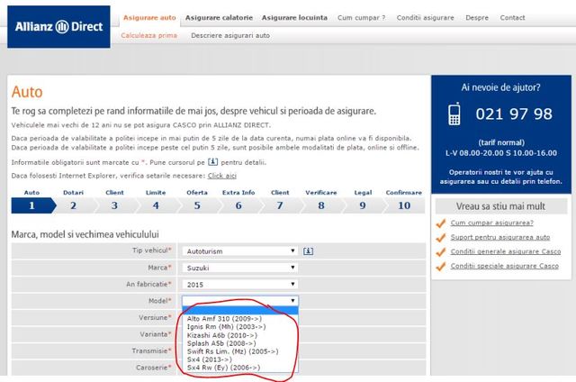Click the Transmisie field label
The height and width of the screenshot is (382, 576).
(x=152, y=350)
